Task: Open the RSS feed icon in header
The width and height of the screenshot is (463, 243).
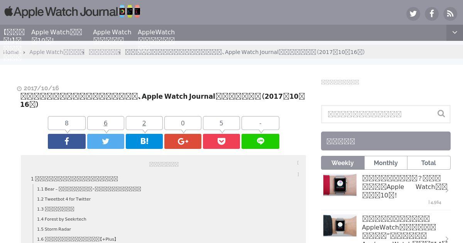Action: tap(450, 14)
